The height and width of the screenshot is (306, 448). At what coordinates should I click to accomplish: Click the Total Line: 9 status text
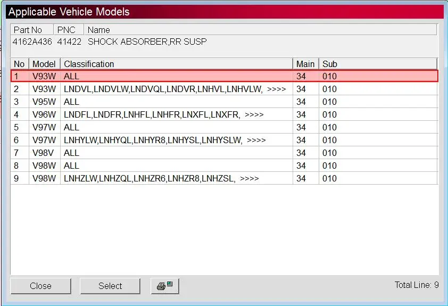coord(417,285)
